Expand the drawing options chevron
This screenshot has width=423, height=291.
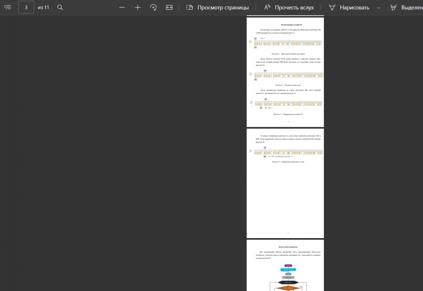tap(378, 7)
